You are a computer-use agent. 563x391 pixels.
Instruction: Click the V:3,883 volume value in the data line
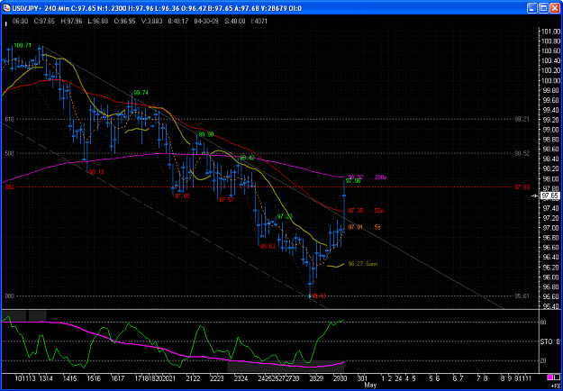pyautogui.click(x=153, y=22)
